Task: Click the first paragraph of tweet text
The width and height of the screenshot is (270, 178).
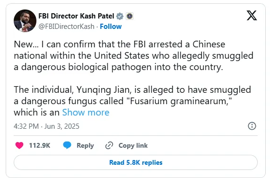Action: click(134, 56)
